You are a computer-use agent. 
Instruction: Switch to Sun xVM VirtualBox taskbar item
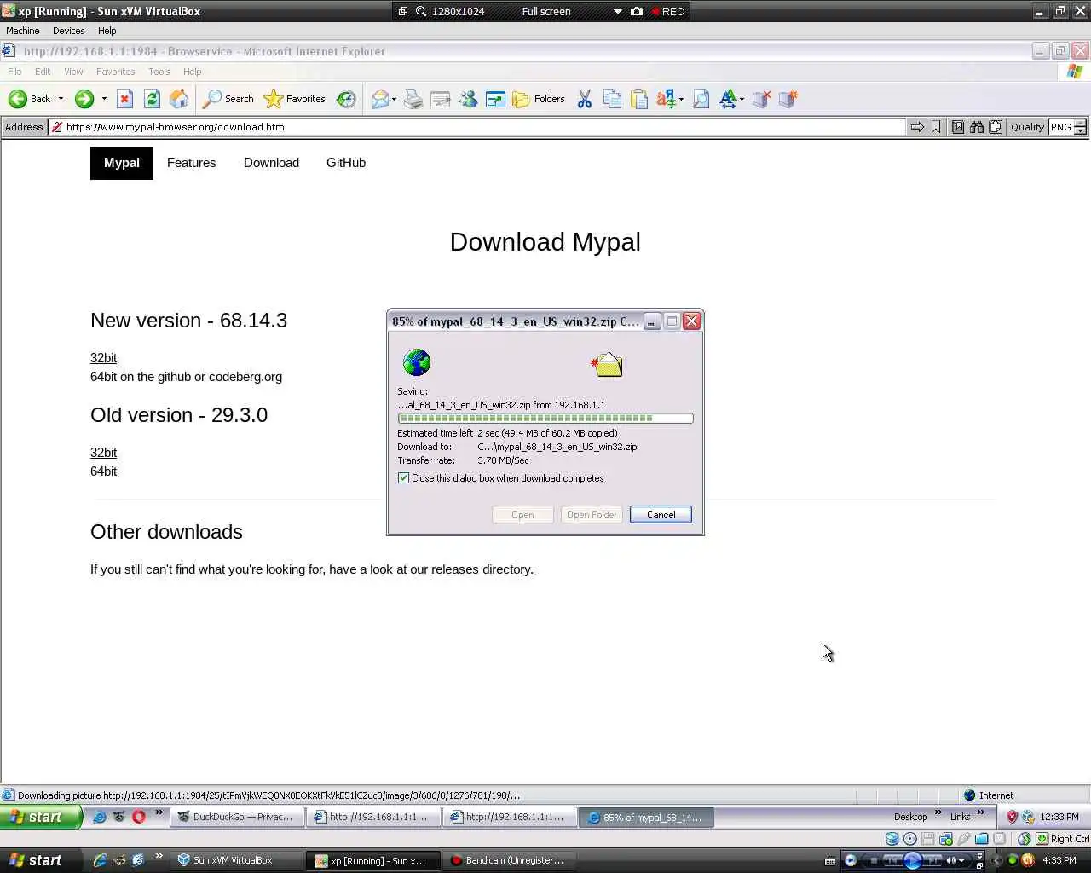coord(236,860)
